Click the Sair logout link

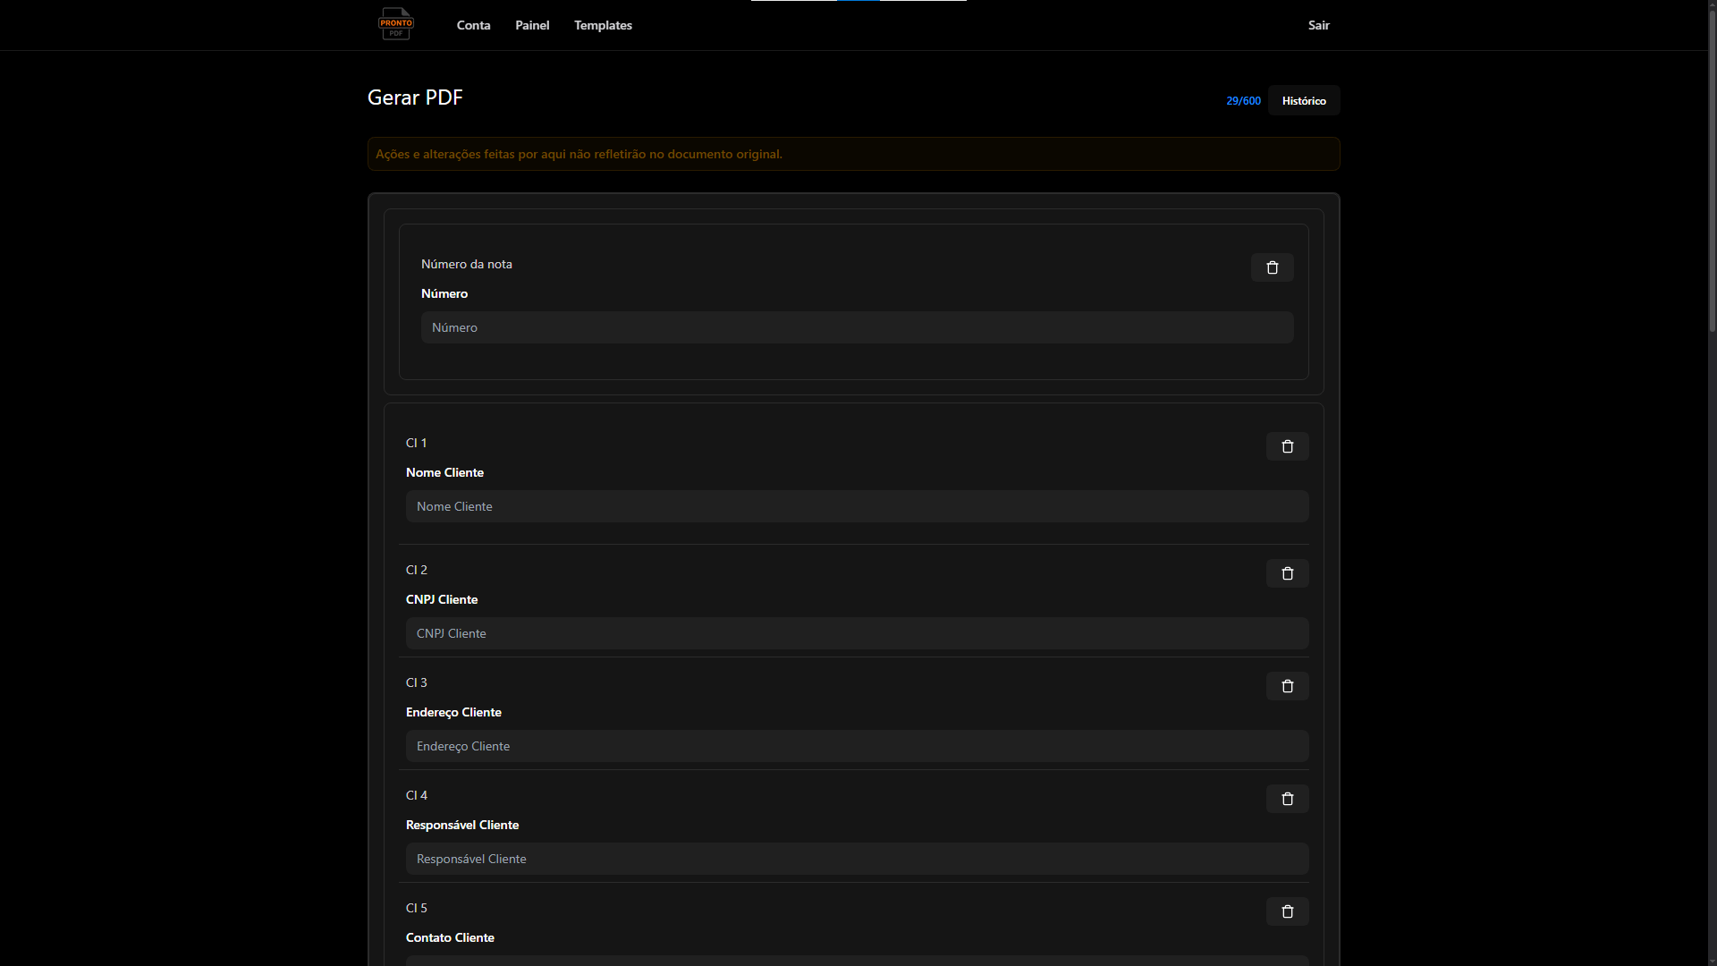pyautogui.click(x=1318, y=25)
